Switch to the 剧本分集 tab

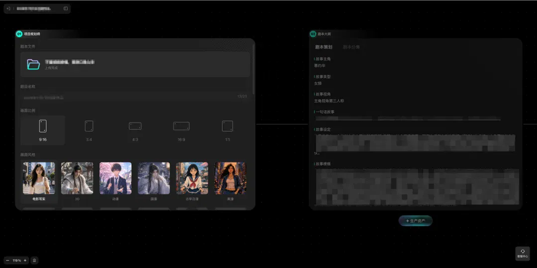(x=352, y=47)
